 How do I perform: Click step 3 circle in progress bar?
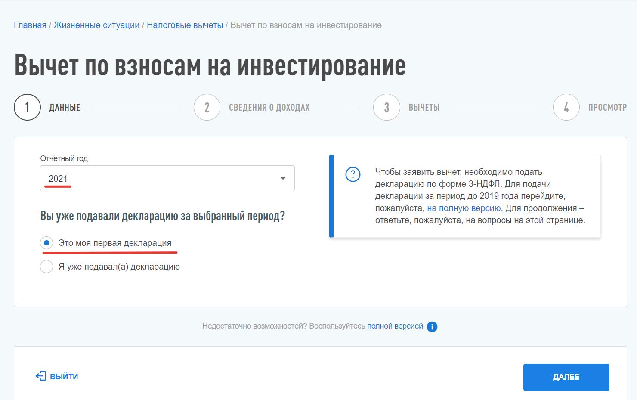point(387,107)
